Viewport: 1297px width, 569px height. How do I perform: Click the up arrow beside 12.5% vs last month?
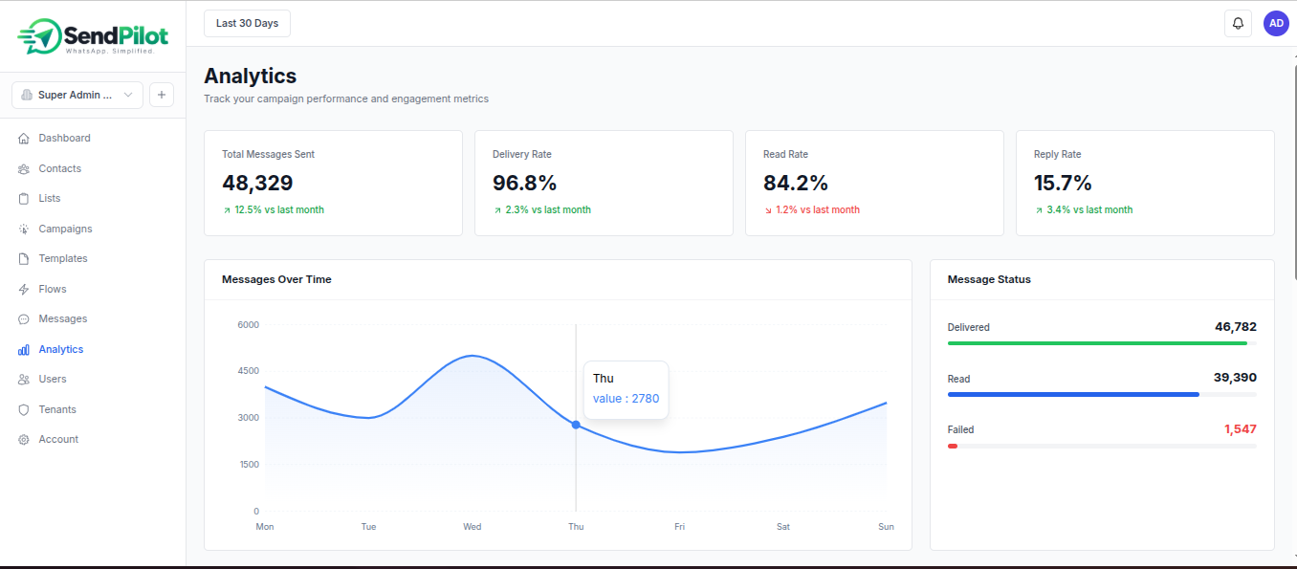point(227,210)
